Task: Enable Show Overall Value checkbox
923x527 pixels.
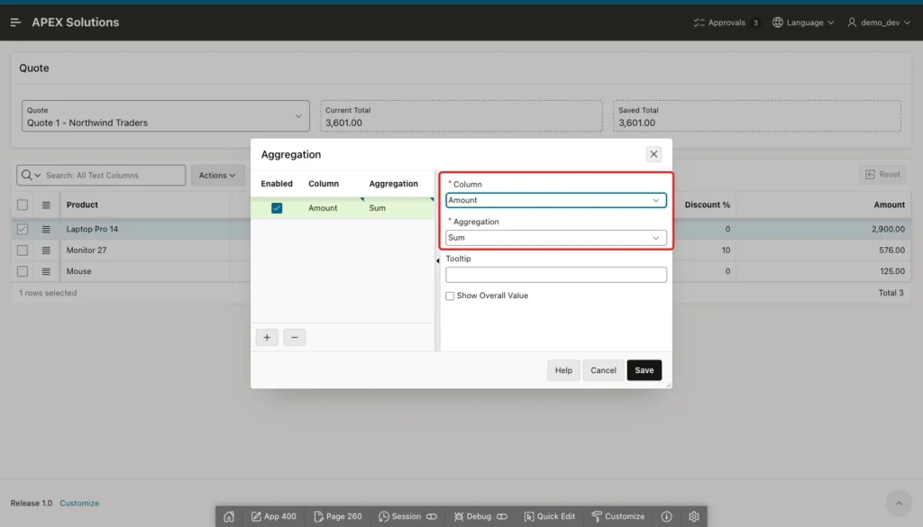Action: tap(450, 295)
